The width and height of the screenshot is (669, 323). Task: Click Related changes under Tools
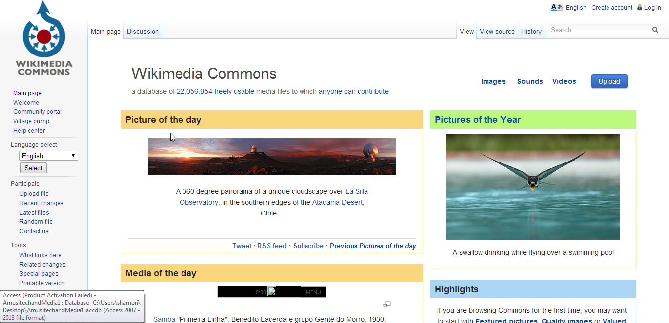[42, 265]
